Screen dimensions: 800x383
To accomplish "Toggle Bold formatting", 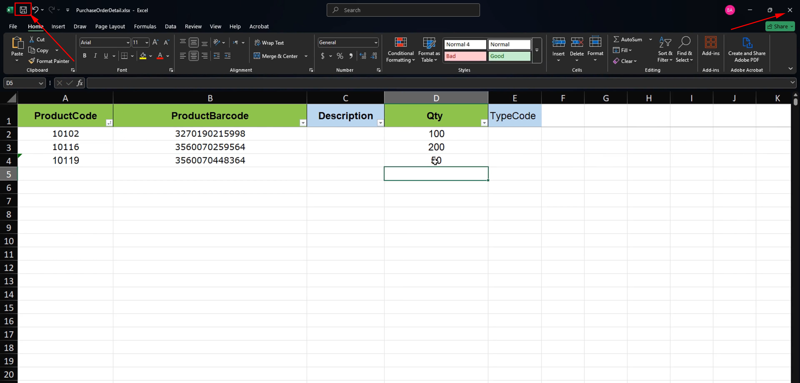I will tap(84, 56).
